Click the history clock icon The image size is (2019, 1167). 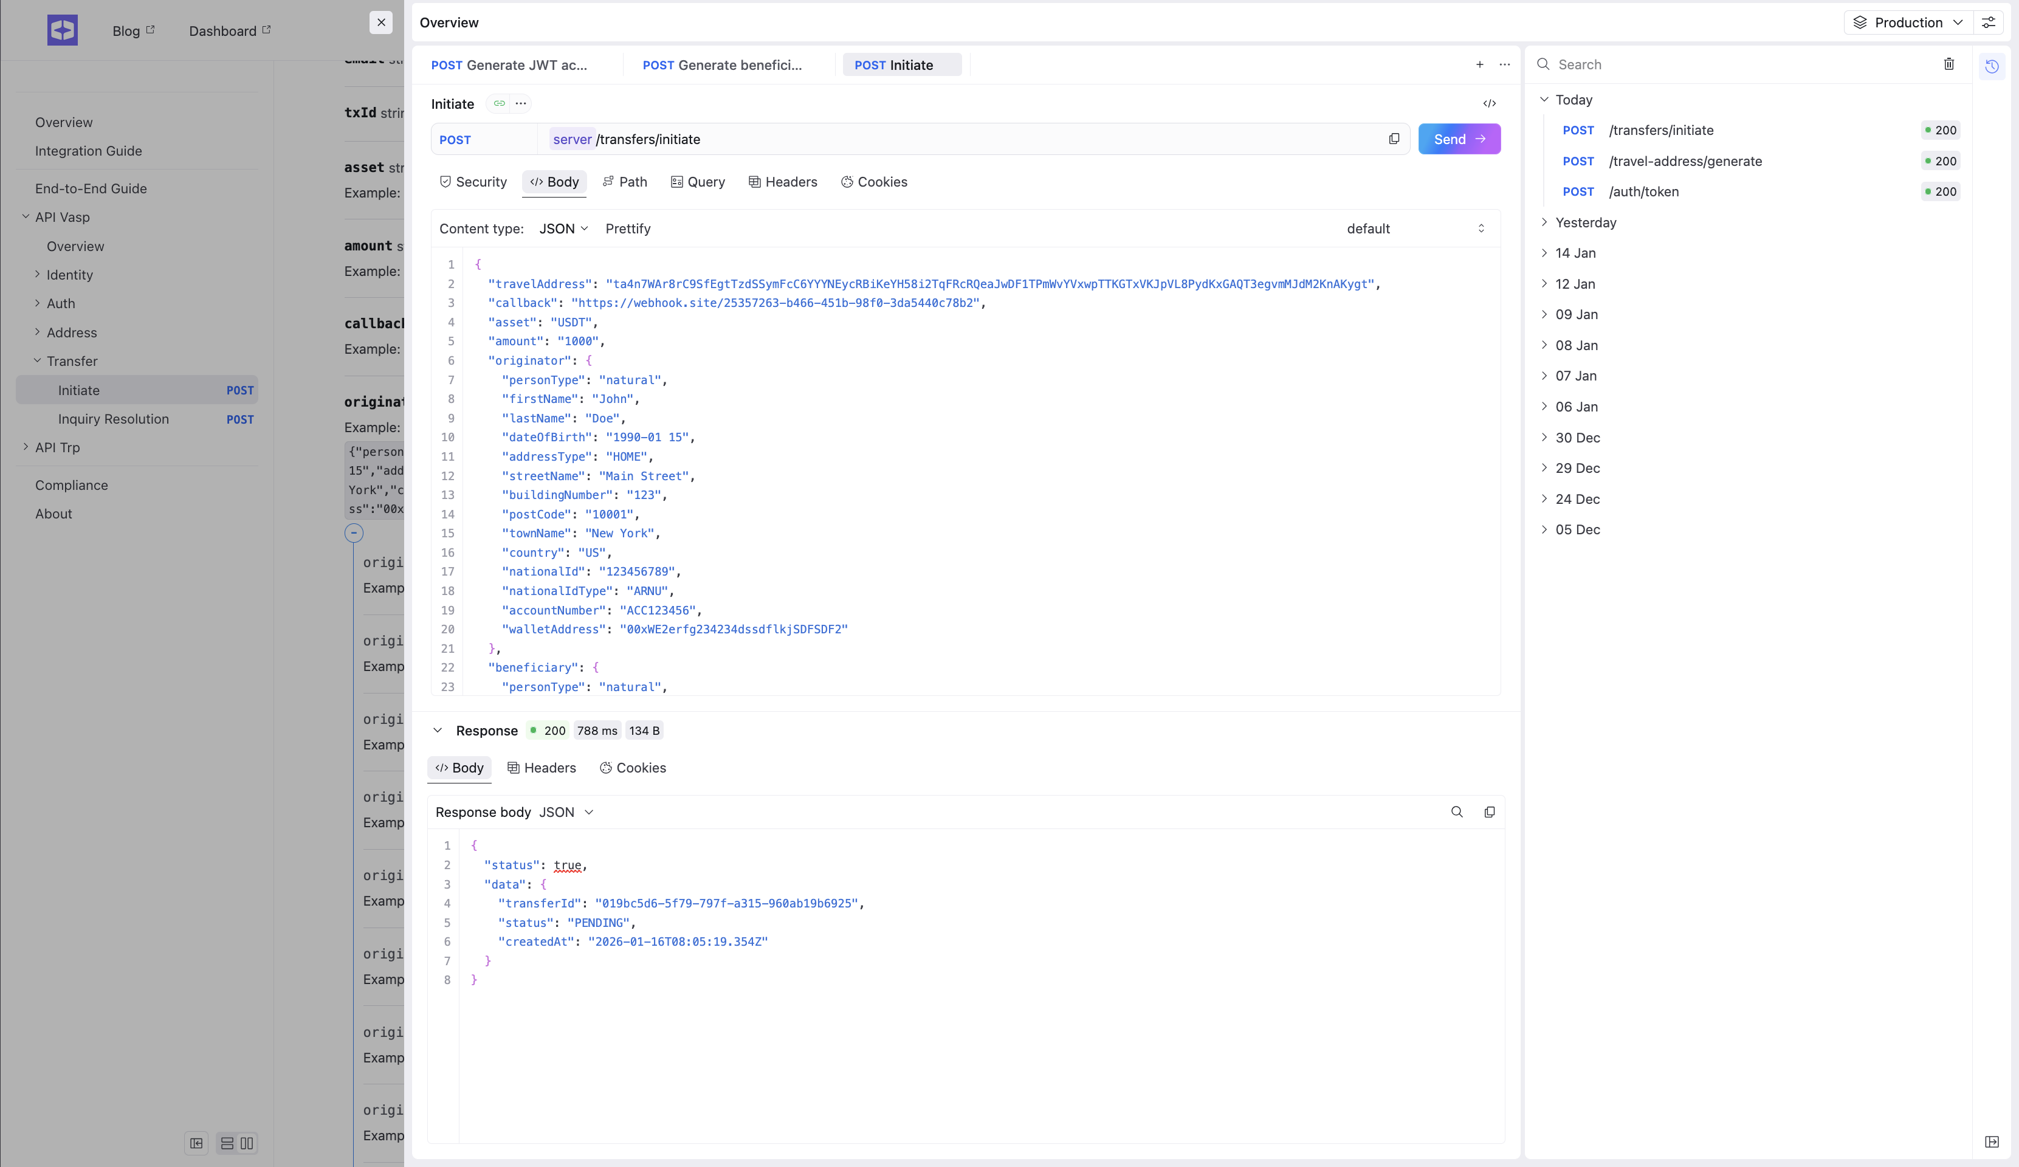tap(1992, 66)
